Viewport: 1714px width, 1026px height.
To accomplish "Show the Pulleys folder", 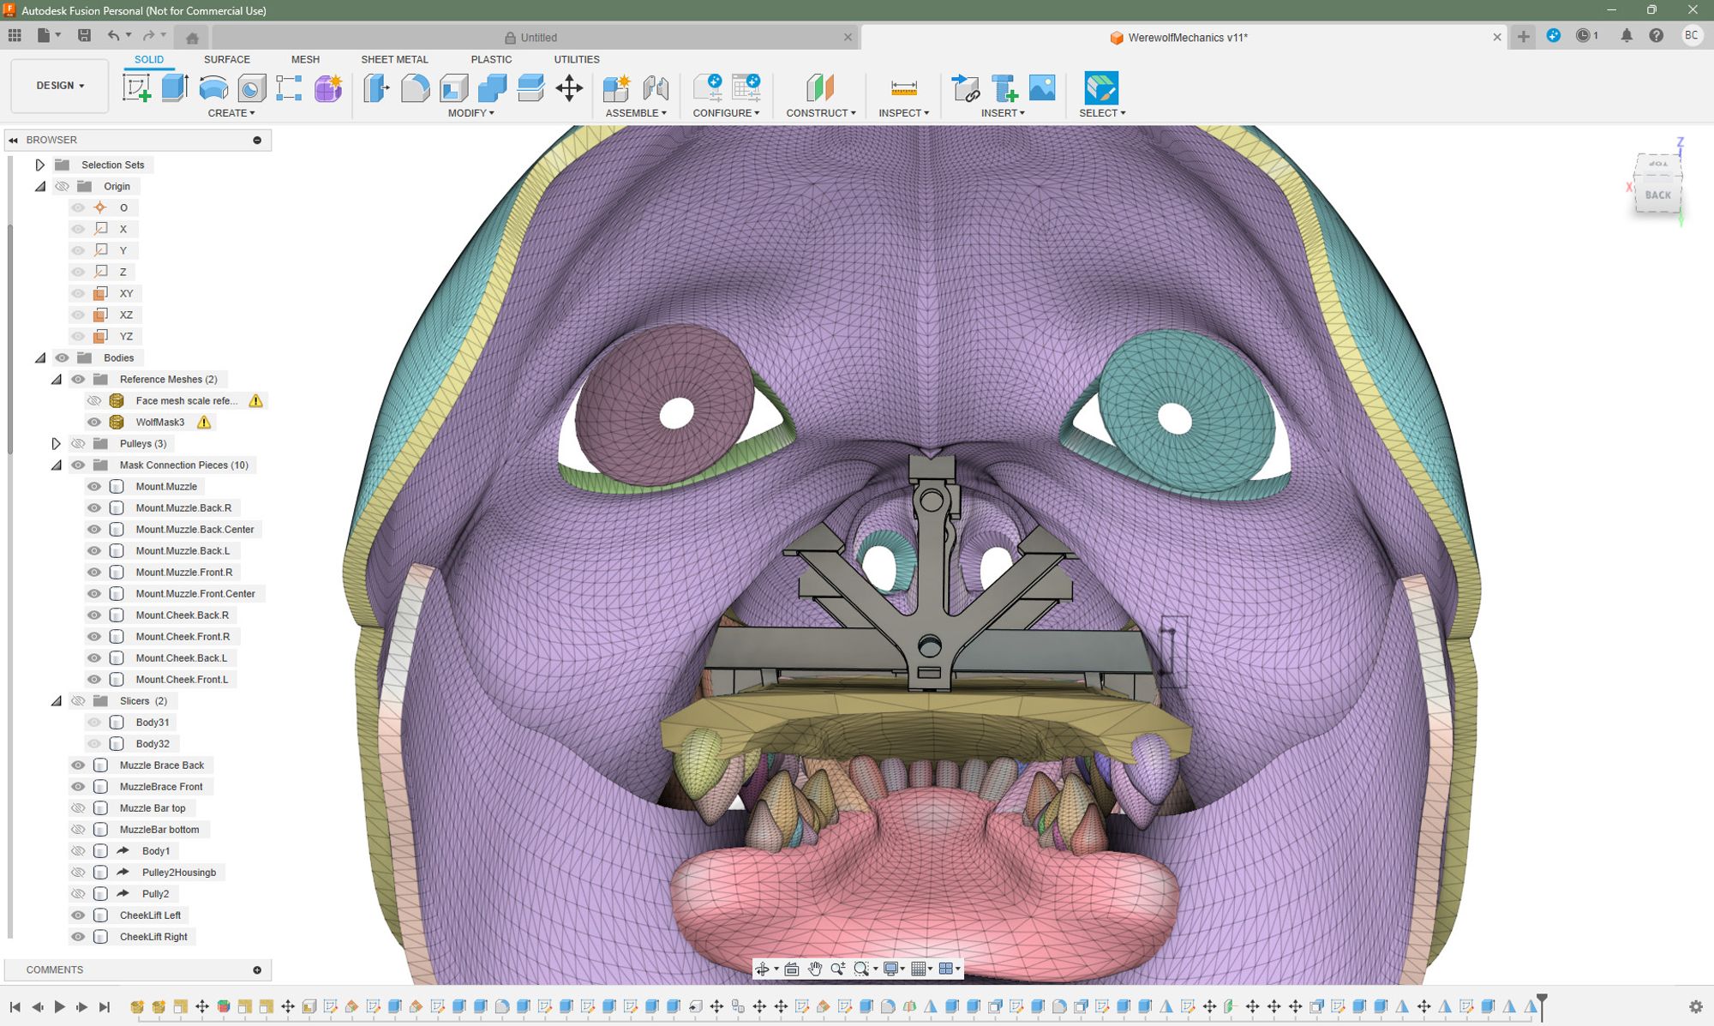I will [x=78, y=443].
